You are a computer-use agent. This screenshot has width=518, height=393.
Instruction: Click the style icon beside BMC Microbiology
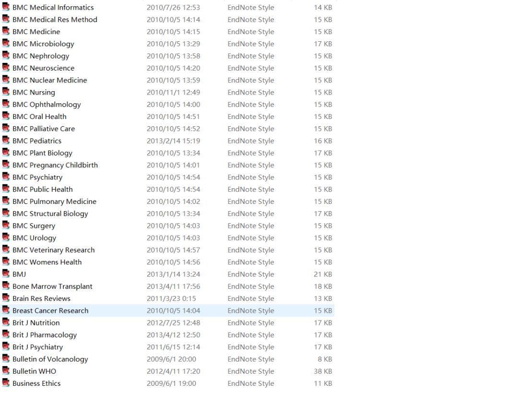pos(6,43)
